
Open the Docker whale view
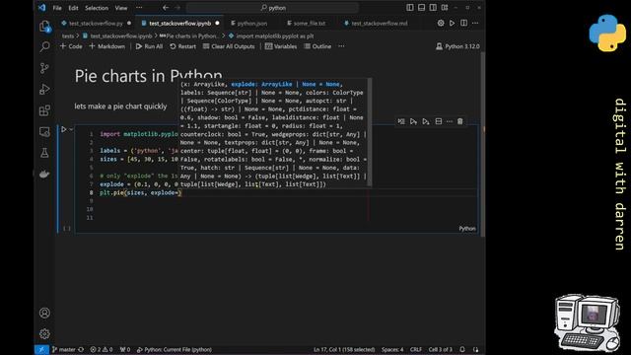(x=44, y=174)
